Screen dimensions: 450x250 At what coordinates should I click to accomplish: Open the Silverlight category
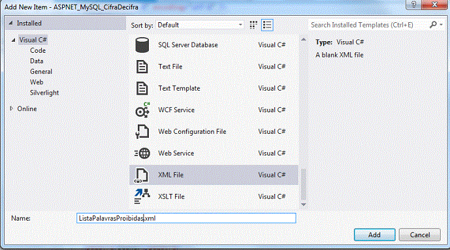pos(44,93)
